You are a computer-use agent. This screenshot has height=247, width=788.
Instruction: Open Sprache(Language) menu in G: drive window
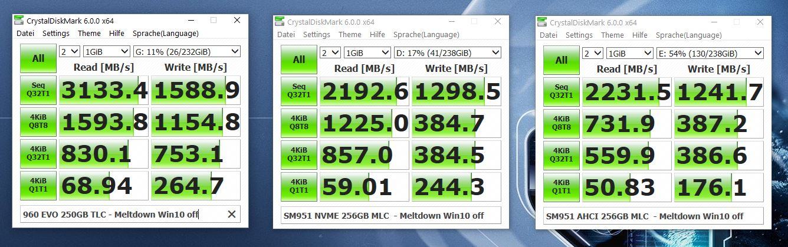[x=166, y=34]
